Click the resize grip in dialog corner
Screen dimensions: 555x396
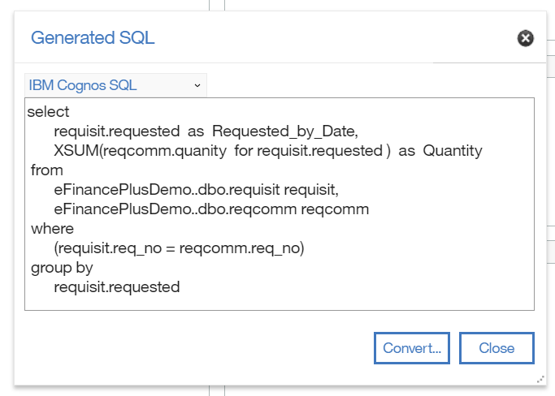[x=540, y=379]
